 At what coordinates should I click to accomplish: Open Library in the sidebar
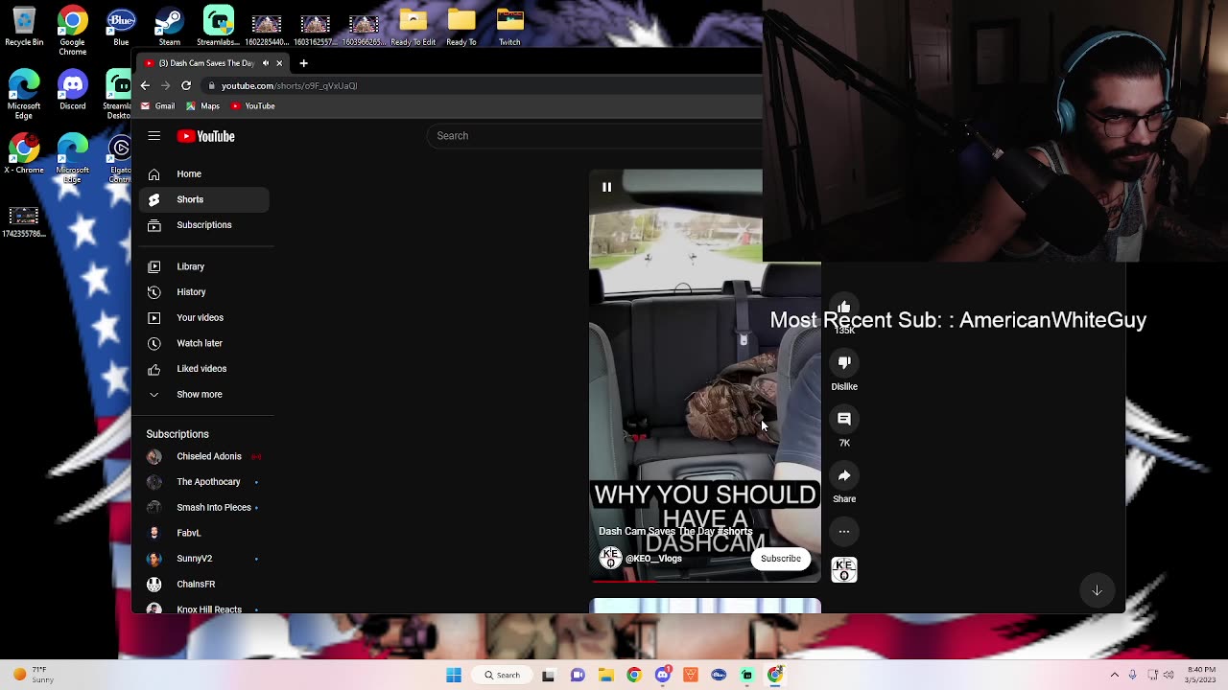204,266
